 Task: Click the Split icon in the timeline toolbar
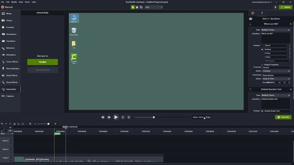click(23, 124)
